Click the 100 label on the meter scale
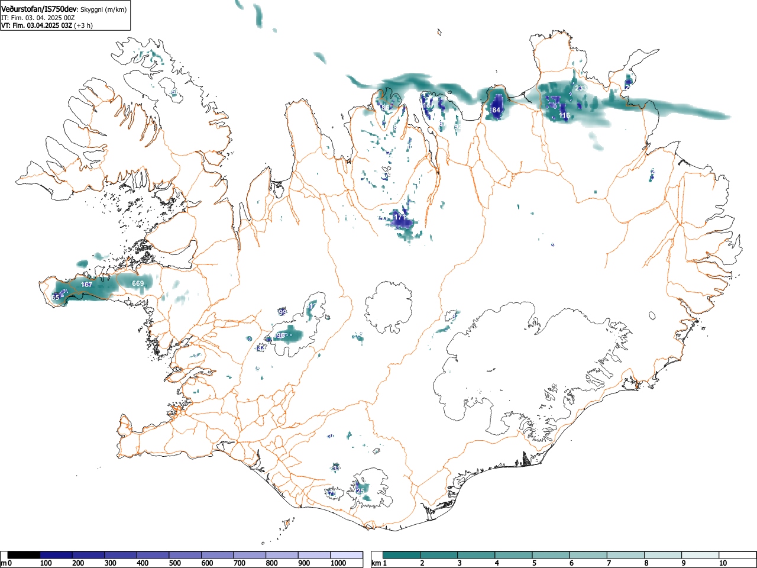Screen dimensions: 757x568 (46, 563)
